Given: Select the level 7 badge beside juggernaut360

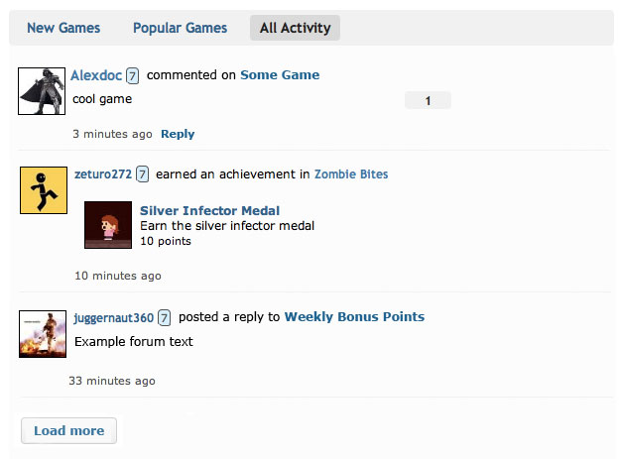Looking at the screenshot, I should 165,317.
